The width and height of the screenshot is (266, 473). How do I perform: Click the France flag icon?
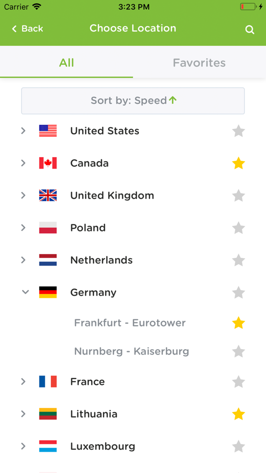[48, 382]
